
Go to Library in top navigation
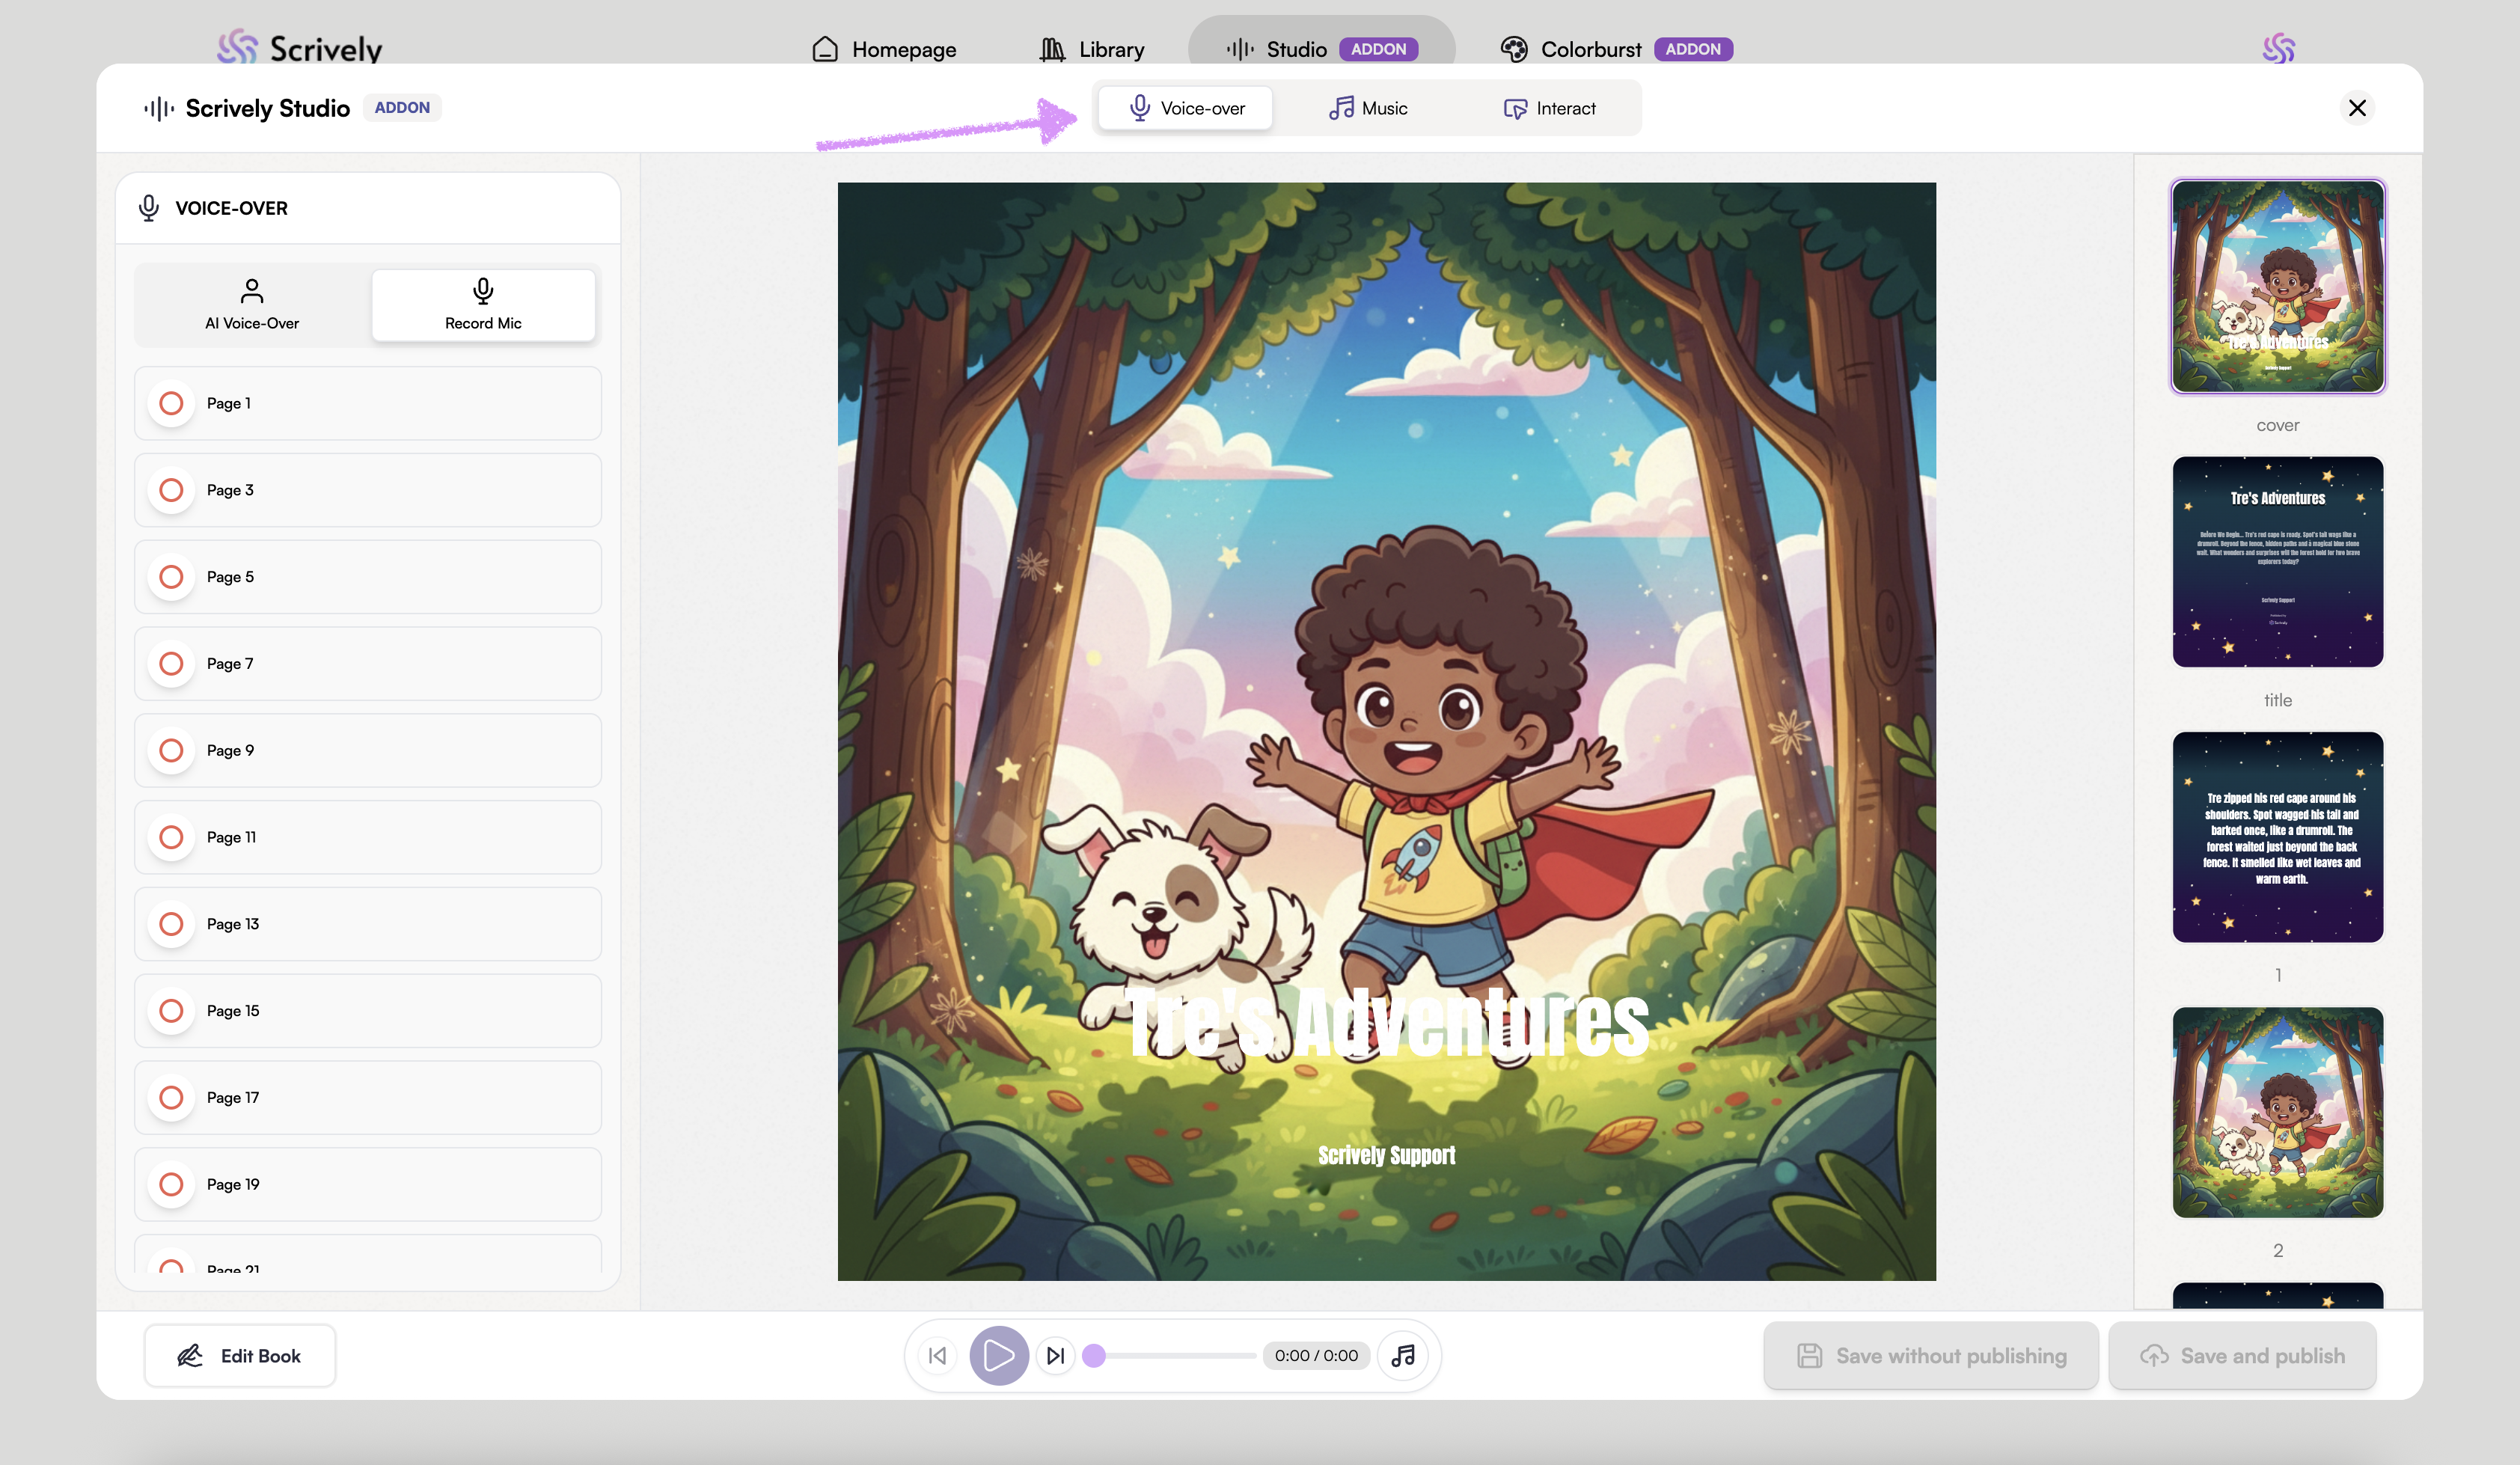[x=1092, y=49]
